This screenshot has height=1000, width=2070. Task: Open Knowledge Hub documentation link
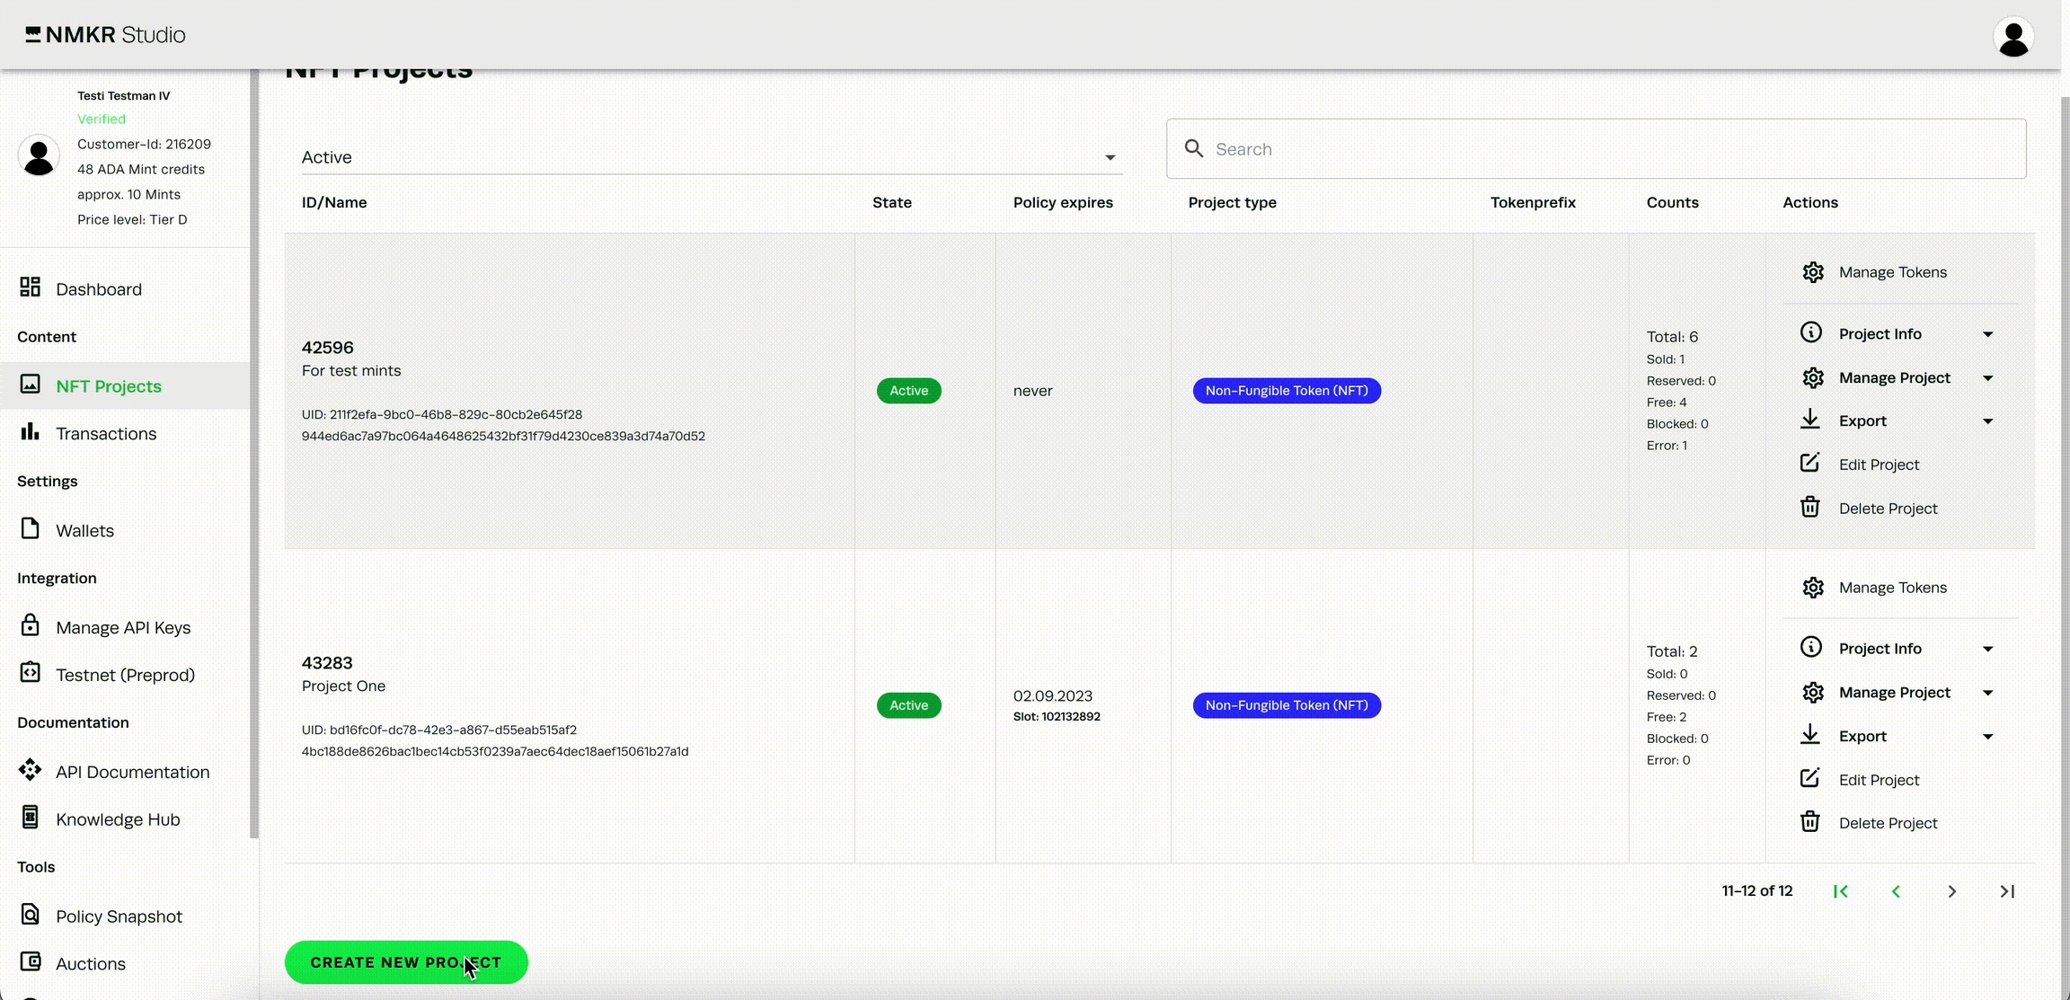click(x=117, y=819)
